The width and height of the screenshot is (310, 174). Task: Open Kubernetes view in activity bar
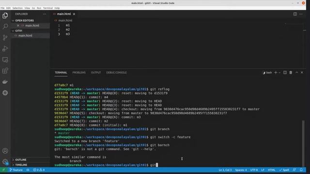click(x=5, y=93)
